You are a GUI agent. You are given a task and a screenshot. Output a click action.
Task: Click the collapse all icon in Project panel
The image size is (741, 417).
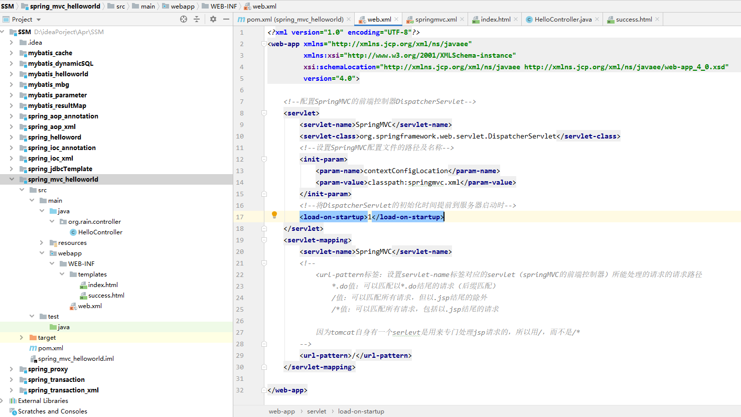(197, 19)
